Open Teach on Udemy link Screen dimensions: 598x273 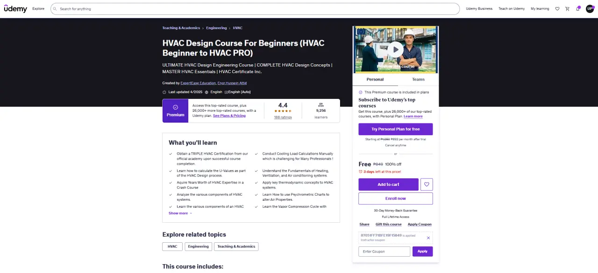512,9
